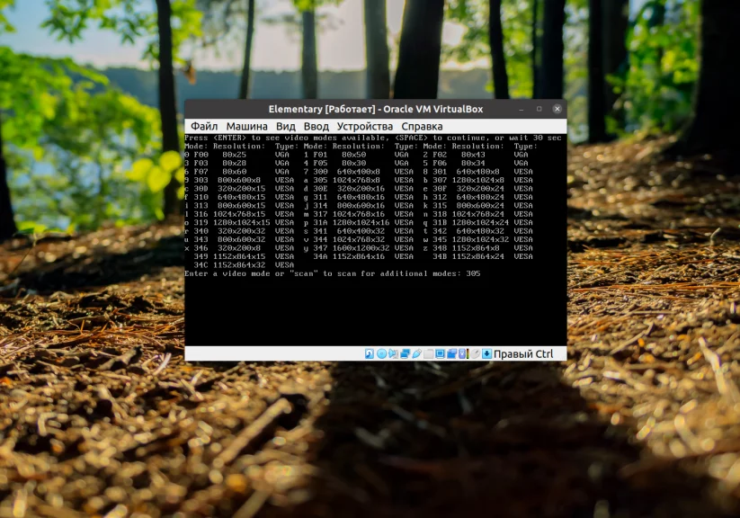Click the network adapters icon in status bar
The image size is (740, 518).
405,353
